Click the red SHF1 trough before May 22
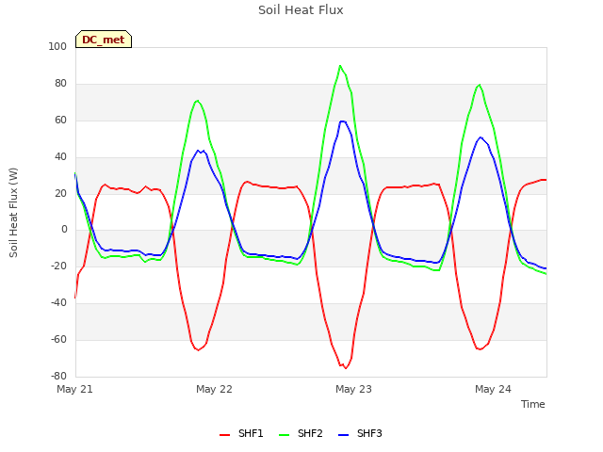603x452 pixels. 199,350
